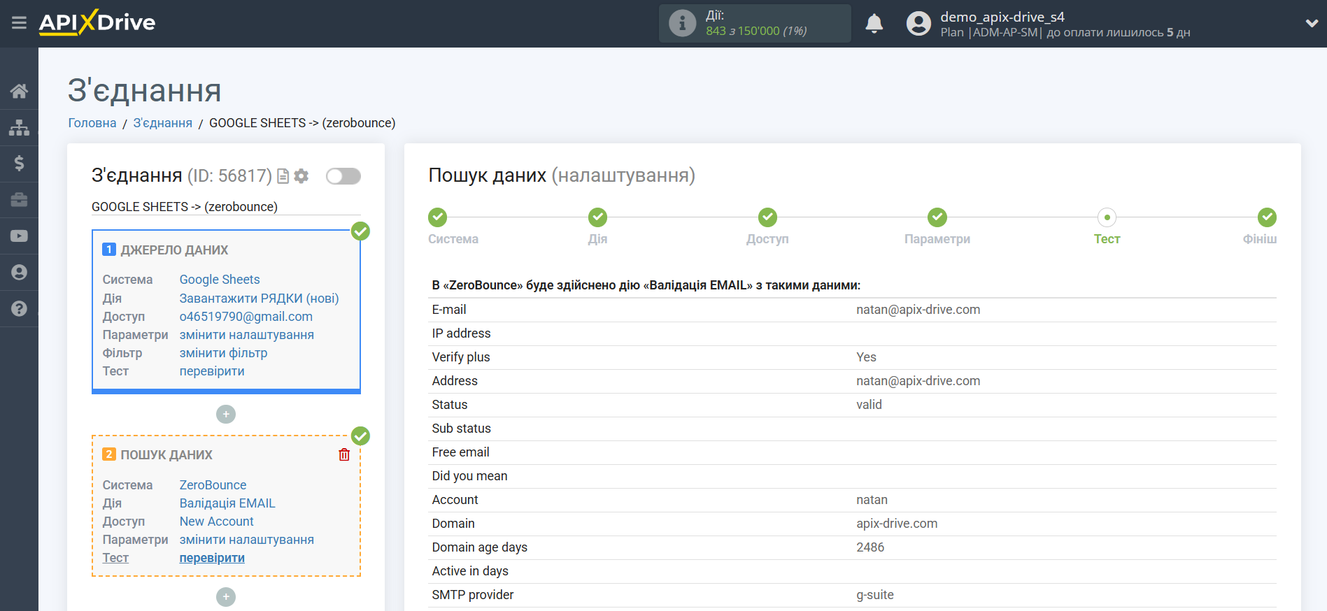Open connection settings gear icon
The height and width of the screenshot is (611, 1327).
click(301, 176)
